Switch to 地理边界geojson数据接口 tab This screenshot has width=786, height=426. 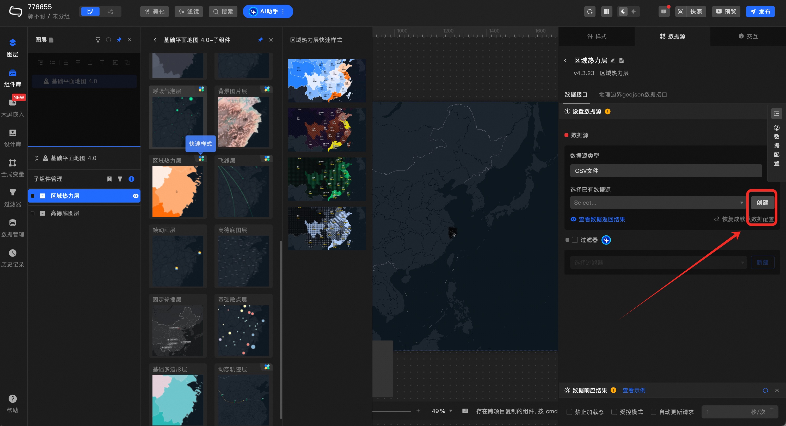633,94
